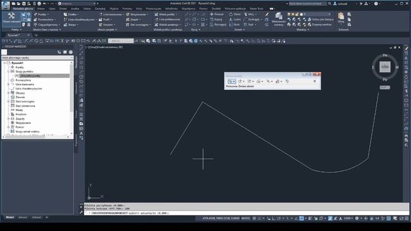Click the ViewCube GÓRA top face
The image size is (411, 231).
pos(385,67)
